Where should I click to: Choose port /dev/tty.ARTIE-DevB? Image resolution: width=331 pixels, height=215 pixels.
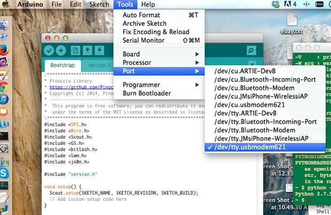tap(265, 113)
